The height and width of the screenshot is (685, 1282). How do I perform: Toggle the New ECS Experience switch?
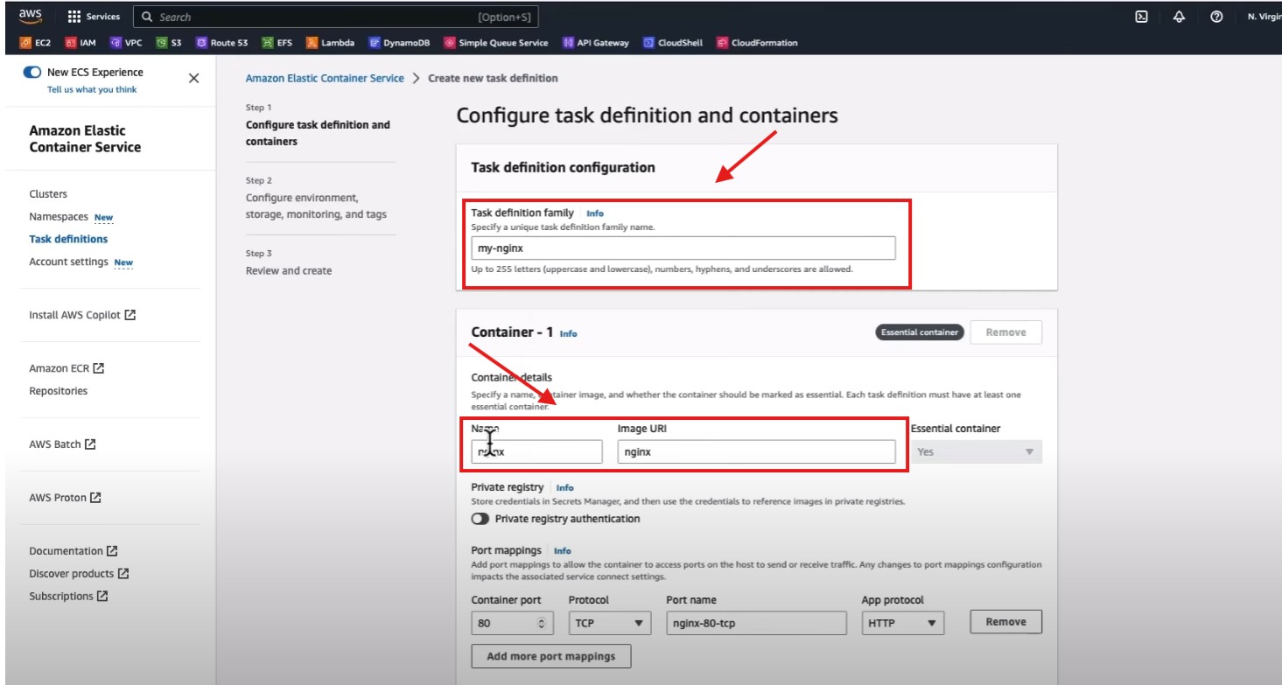(32, 73)
